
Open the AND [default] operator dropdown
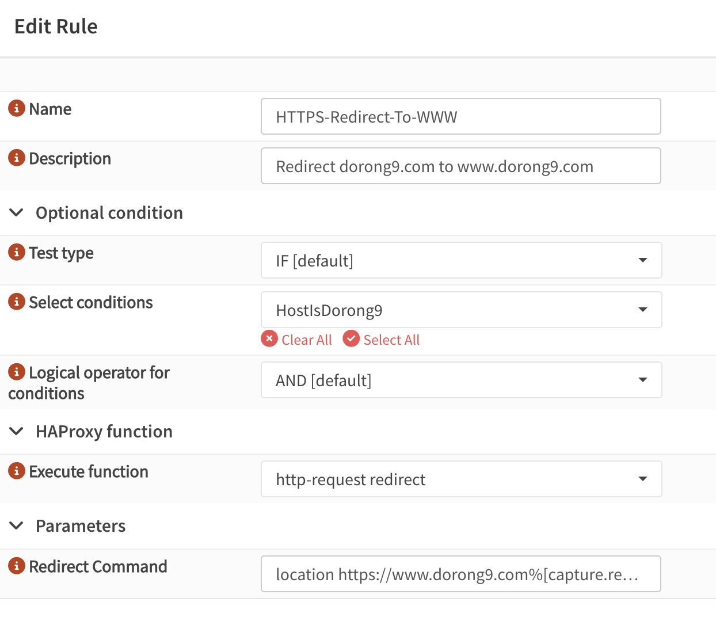[461, 380]
